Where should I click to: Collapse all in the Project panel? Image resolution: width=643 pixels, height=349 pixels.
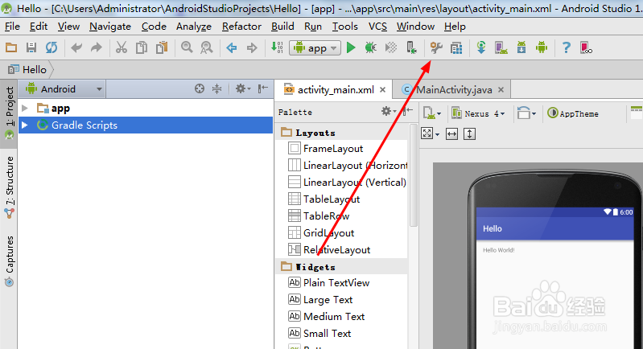coord(217,89)
